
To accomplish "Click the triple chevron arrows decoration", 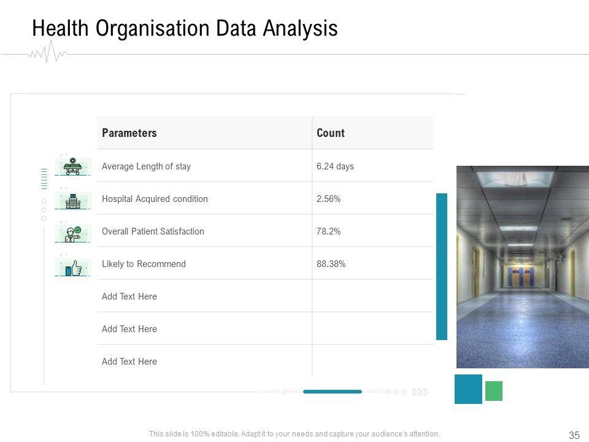I will (x=420, y=392).
